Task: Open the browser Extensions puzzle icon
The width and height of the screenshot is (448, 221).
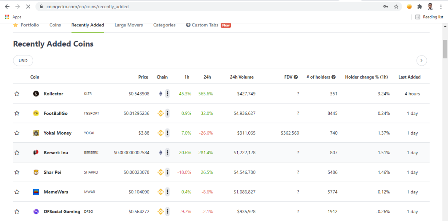Action: tap(420, 7)
